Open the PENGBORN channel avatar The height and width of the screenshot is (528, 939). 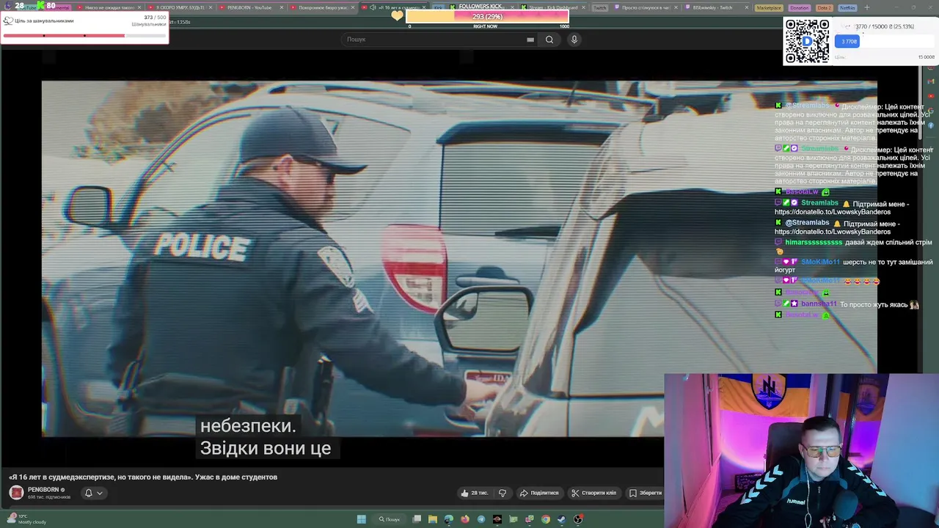(x=16, y=493)
